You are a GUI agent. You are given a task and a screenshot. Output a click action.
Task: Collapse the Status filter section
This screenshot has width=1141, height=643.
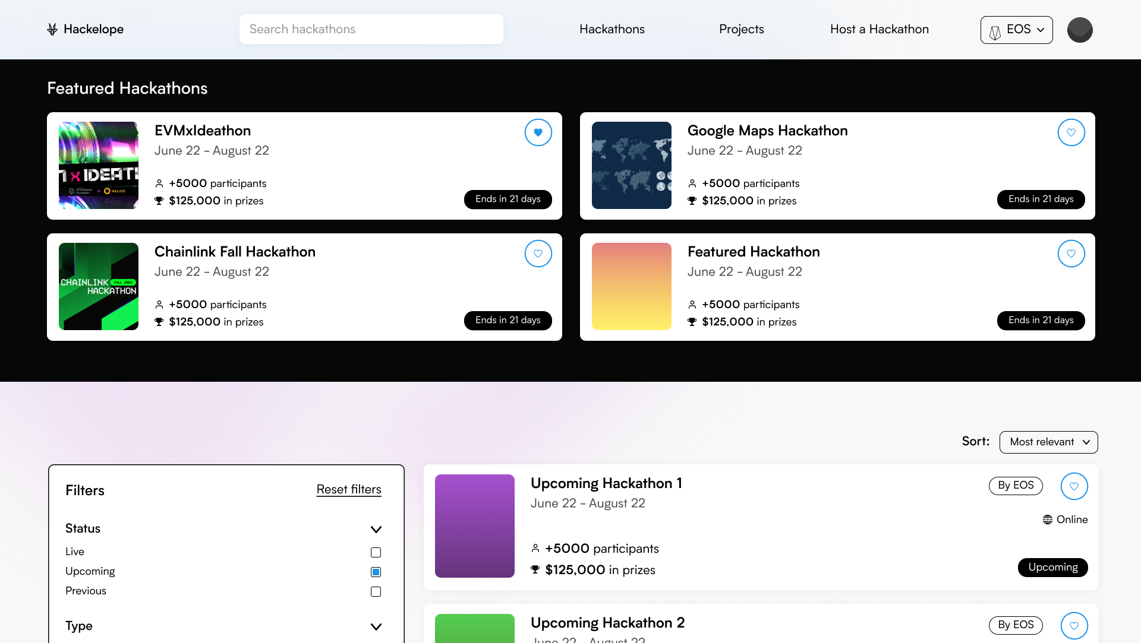coord(376,529)
